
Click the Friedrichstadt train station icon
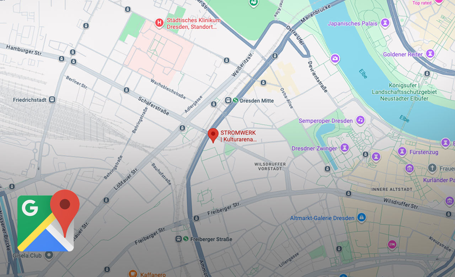(x=52, y=100)
